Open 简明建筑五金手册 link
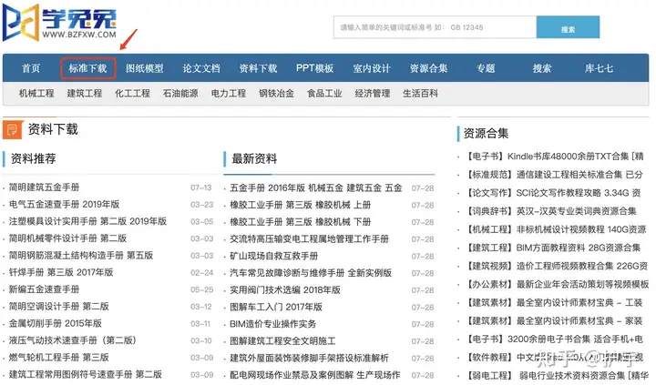The image size is (656, 385). coord(45,187)
